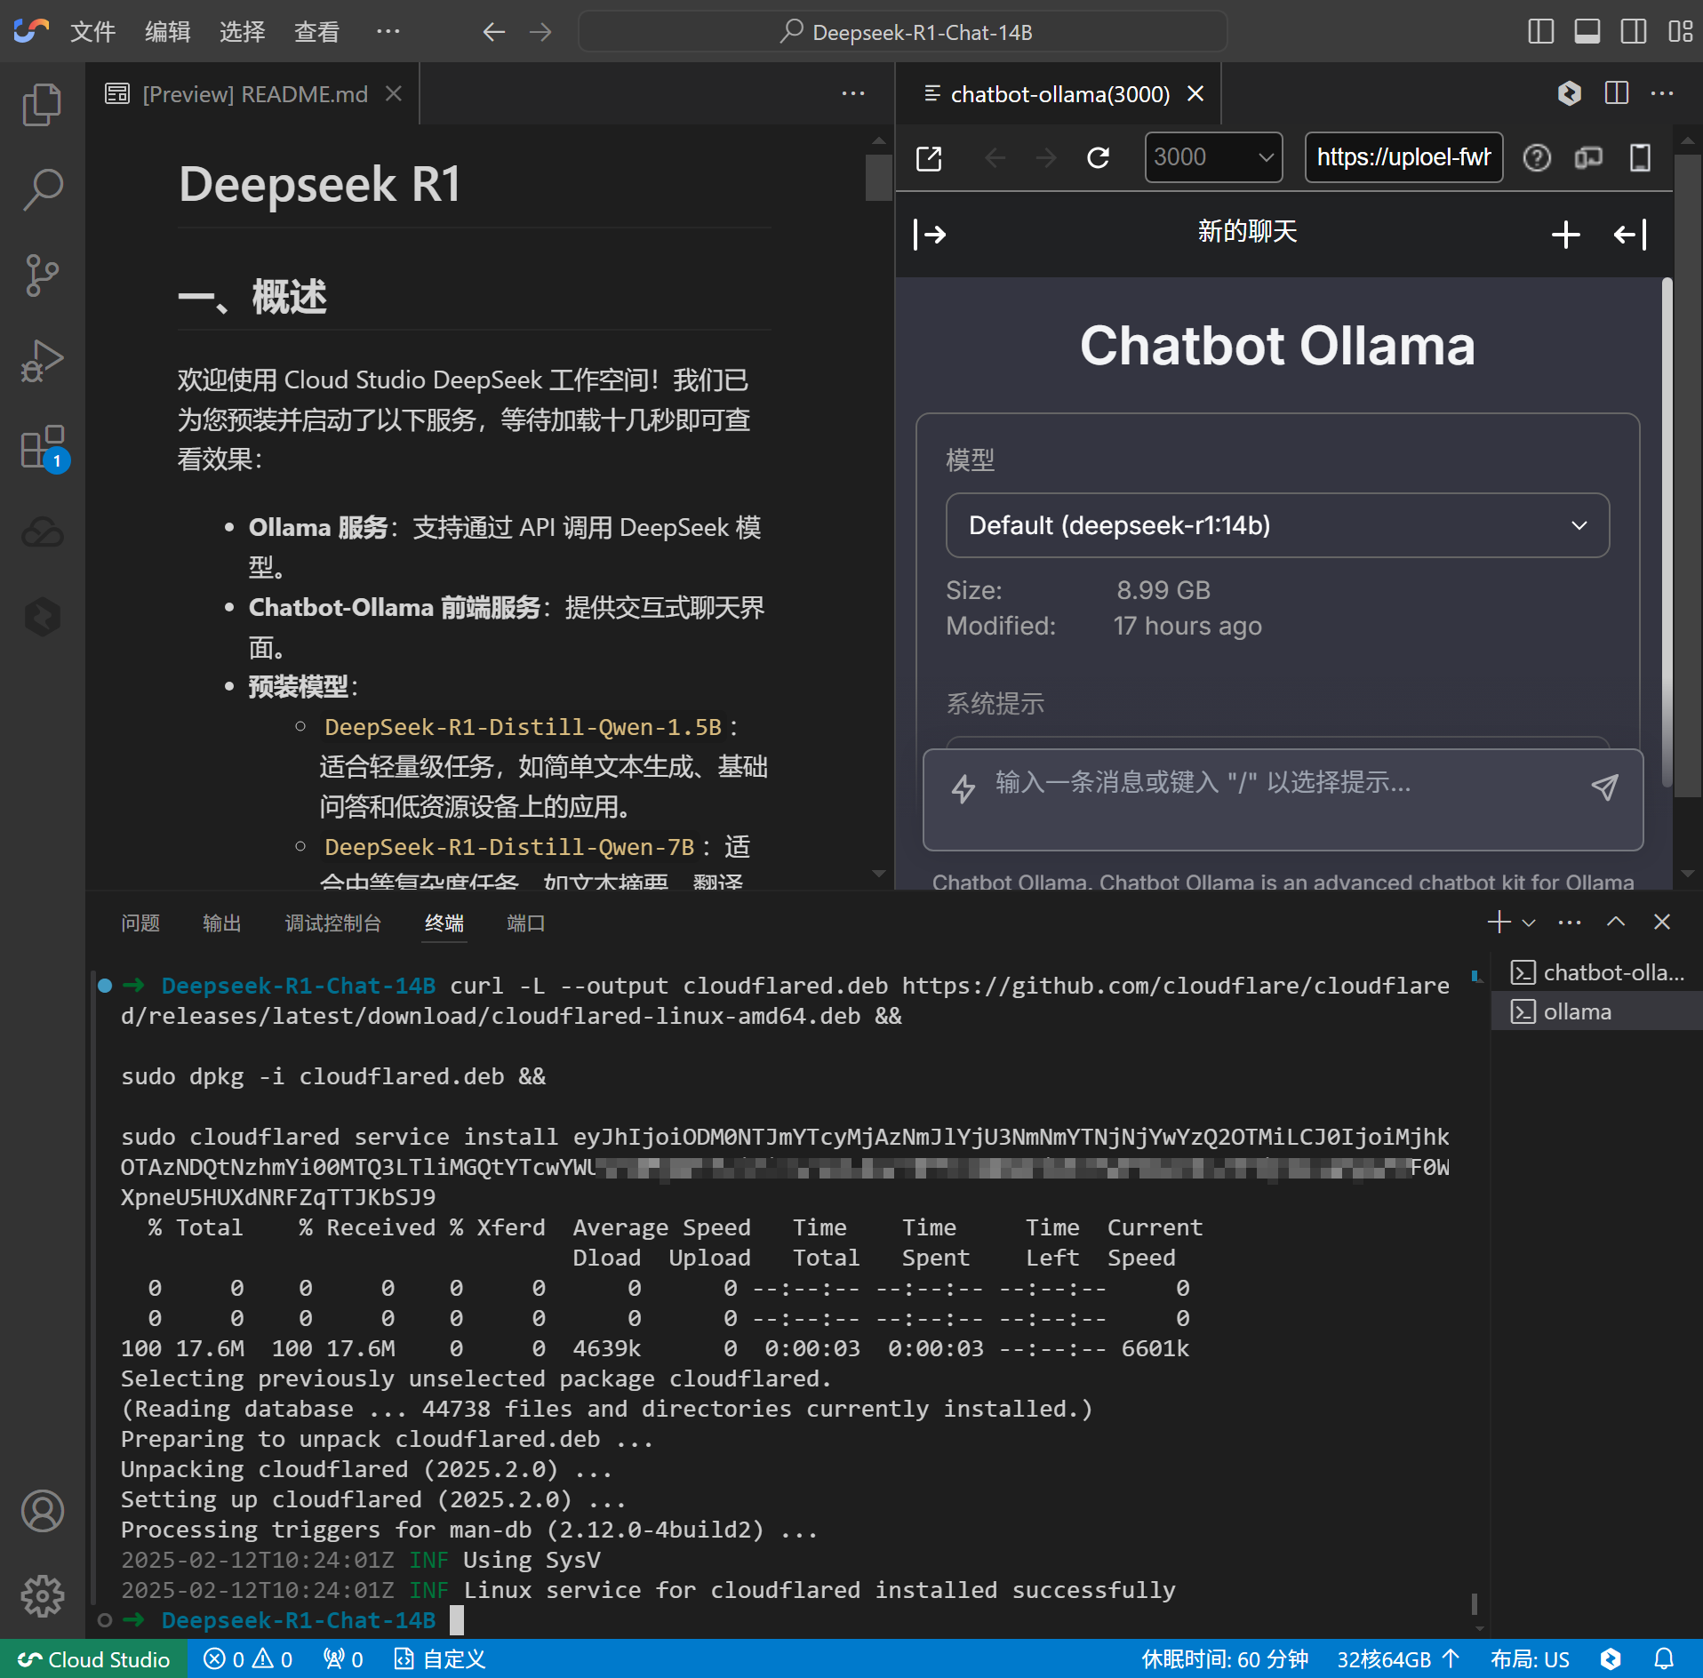Open the Source Control view
Viewport: 1703px width, 1678px height.
[x=42, y=276]
